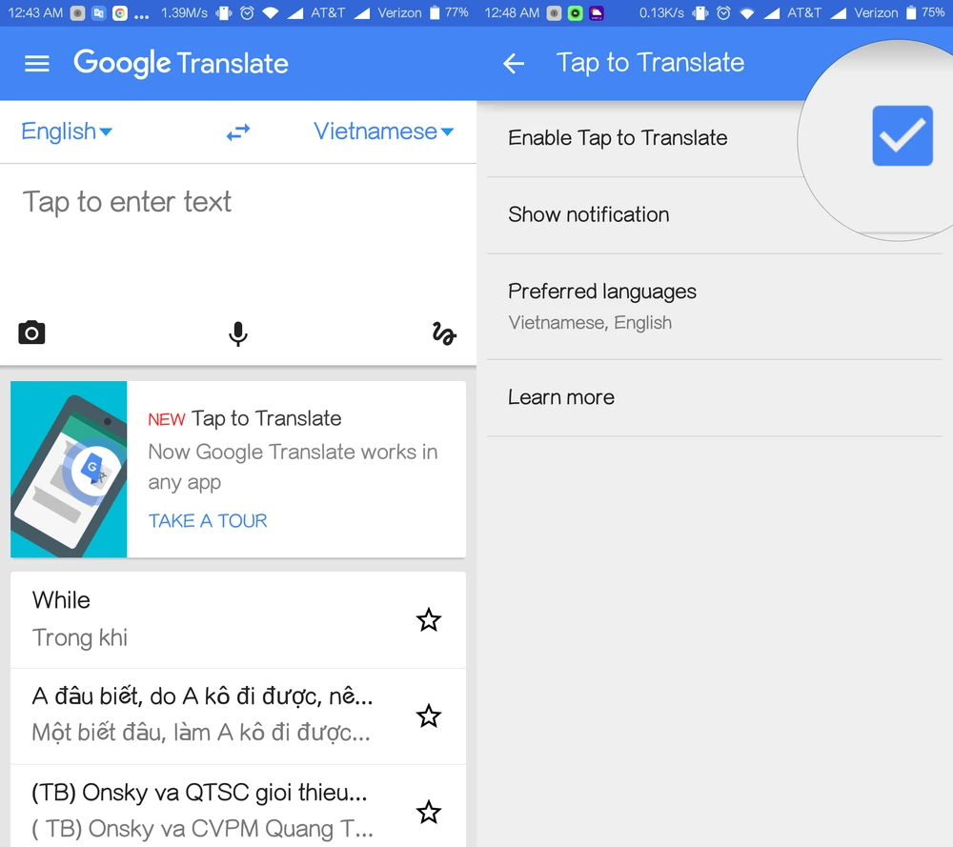Open camera translation
The width and height of the screenshot is (953, 847).
[x=31, y=333]
